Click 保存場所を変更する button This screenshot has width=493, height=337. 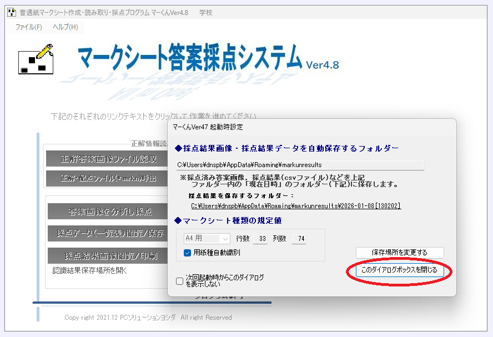click(399, 253)
